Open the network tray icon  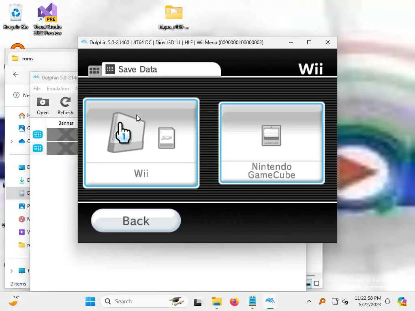(335, 301)
